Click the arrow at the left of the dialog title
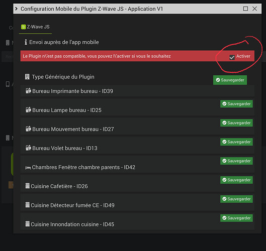 pos(16,9)
